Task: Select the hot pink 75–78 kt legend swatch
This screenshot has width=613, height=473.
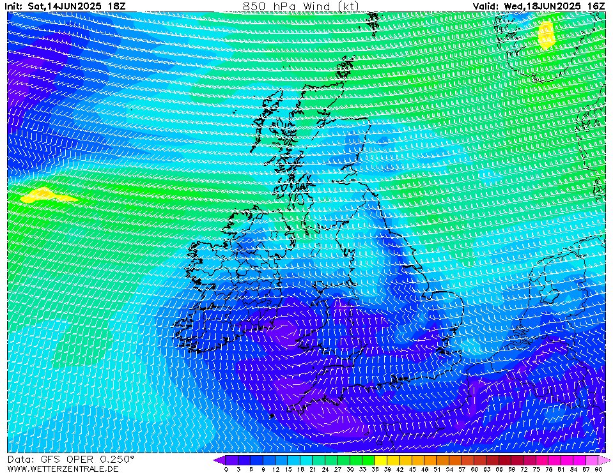Action: [542, 460]
